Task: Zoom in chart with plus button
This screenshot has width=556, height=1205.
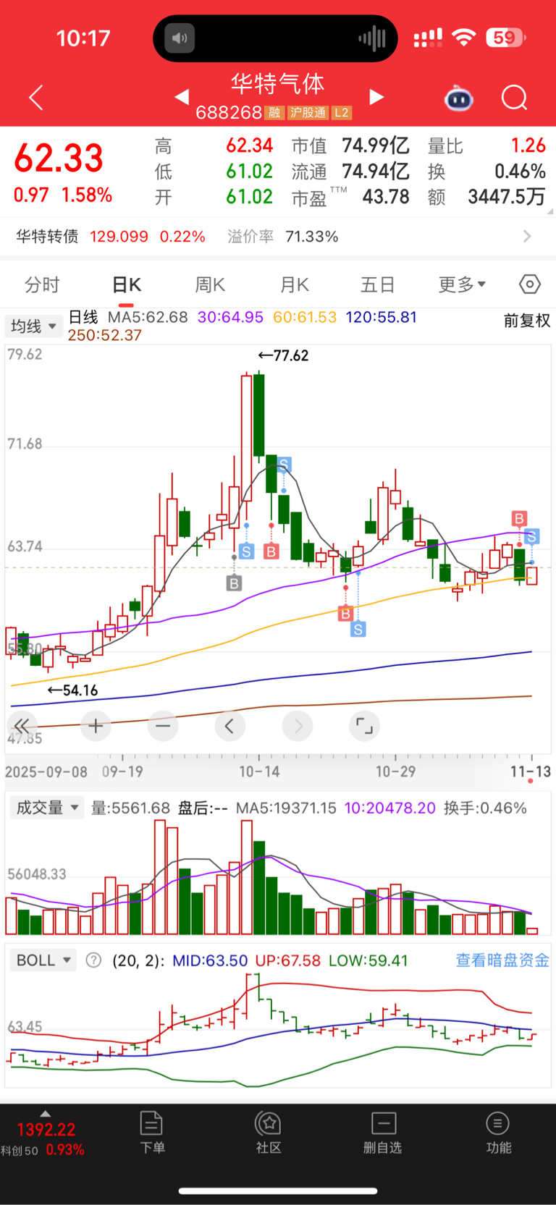Action: [96, 725]
